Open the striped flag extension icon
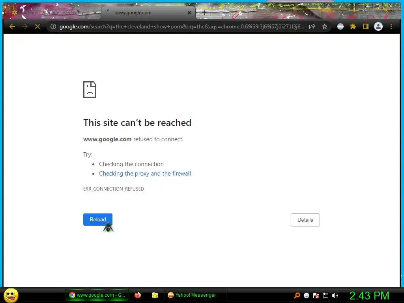This screenshot has height=303, width=404. click(340, 26)
